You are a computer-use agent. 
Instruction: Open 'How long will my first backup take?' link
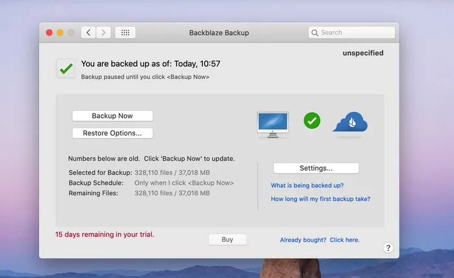(x=320, y=199)
